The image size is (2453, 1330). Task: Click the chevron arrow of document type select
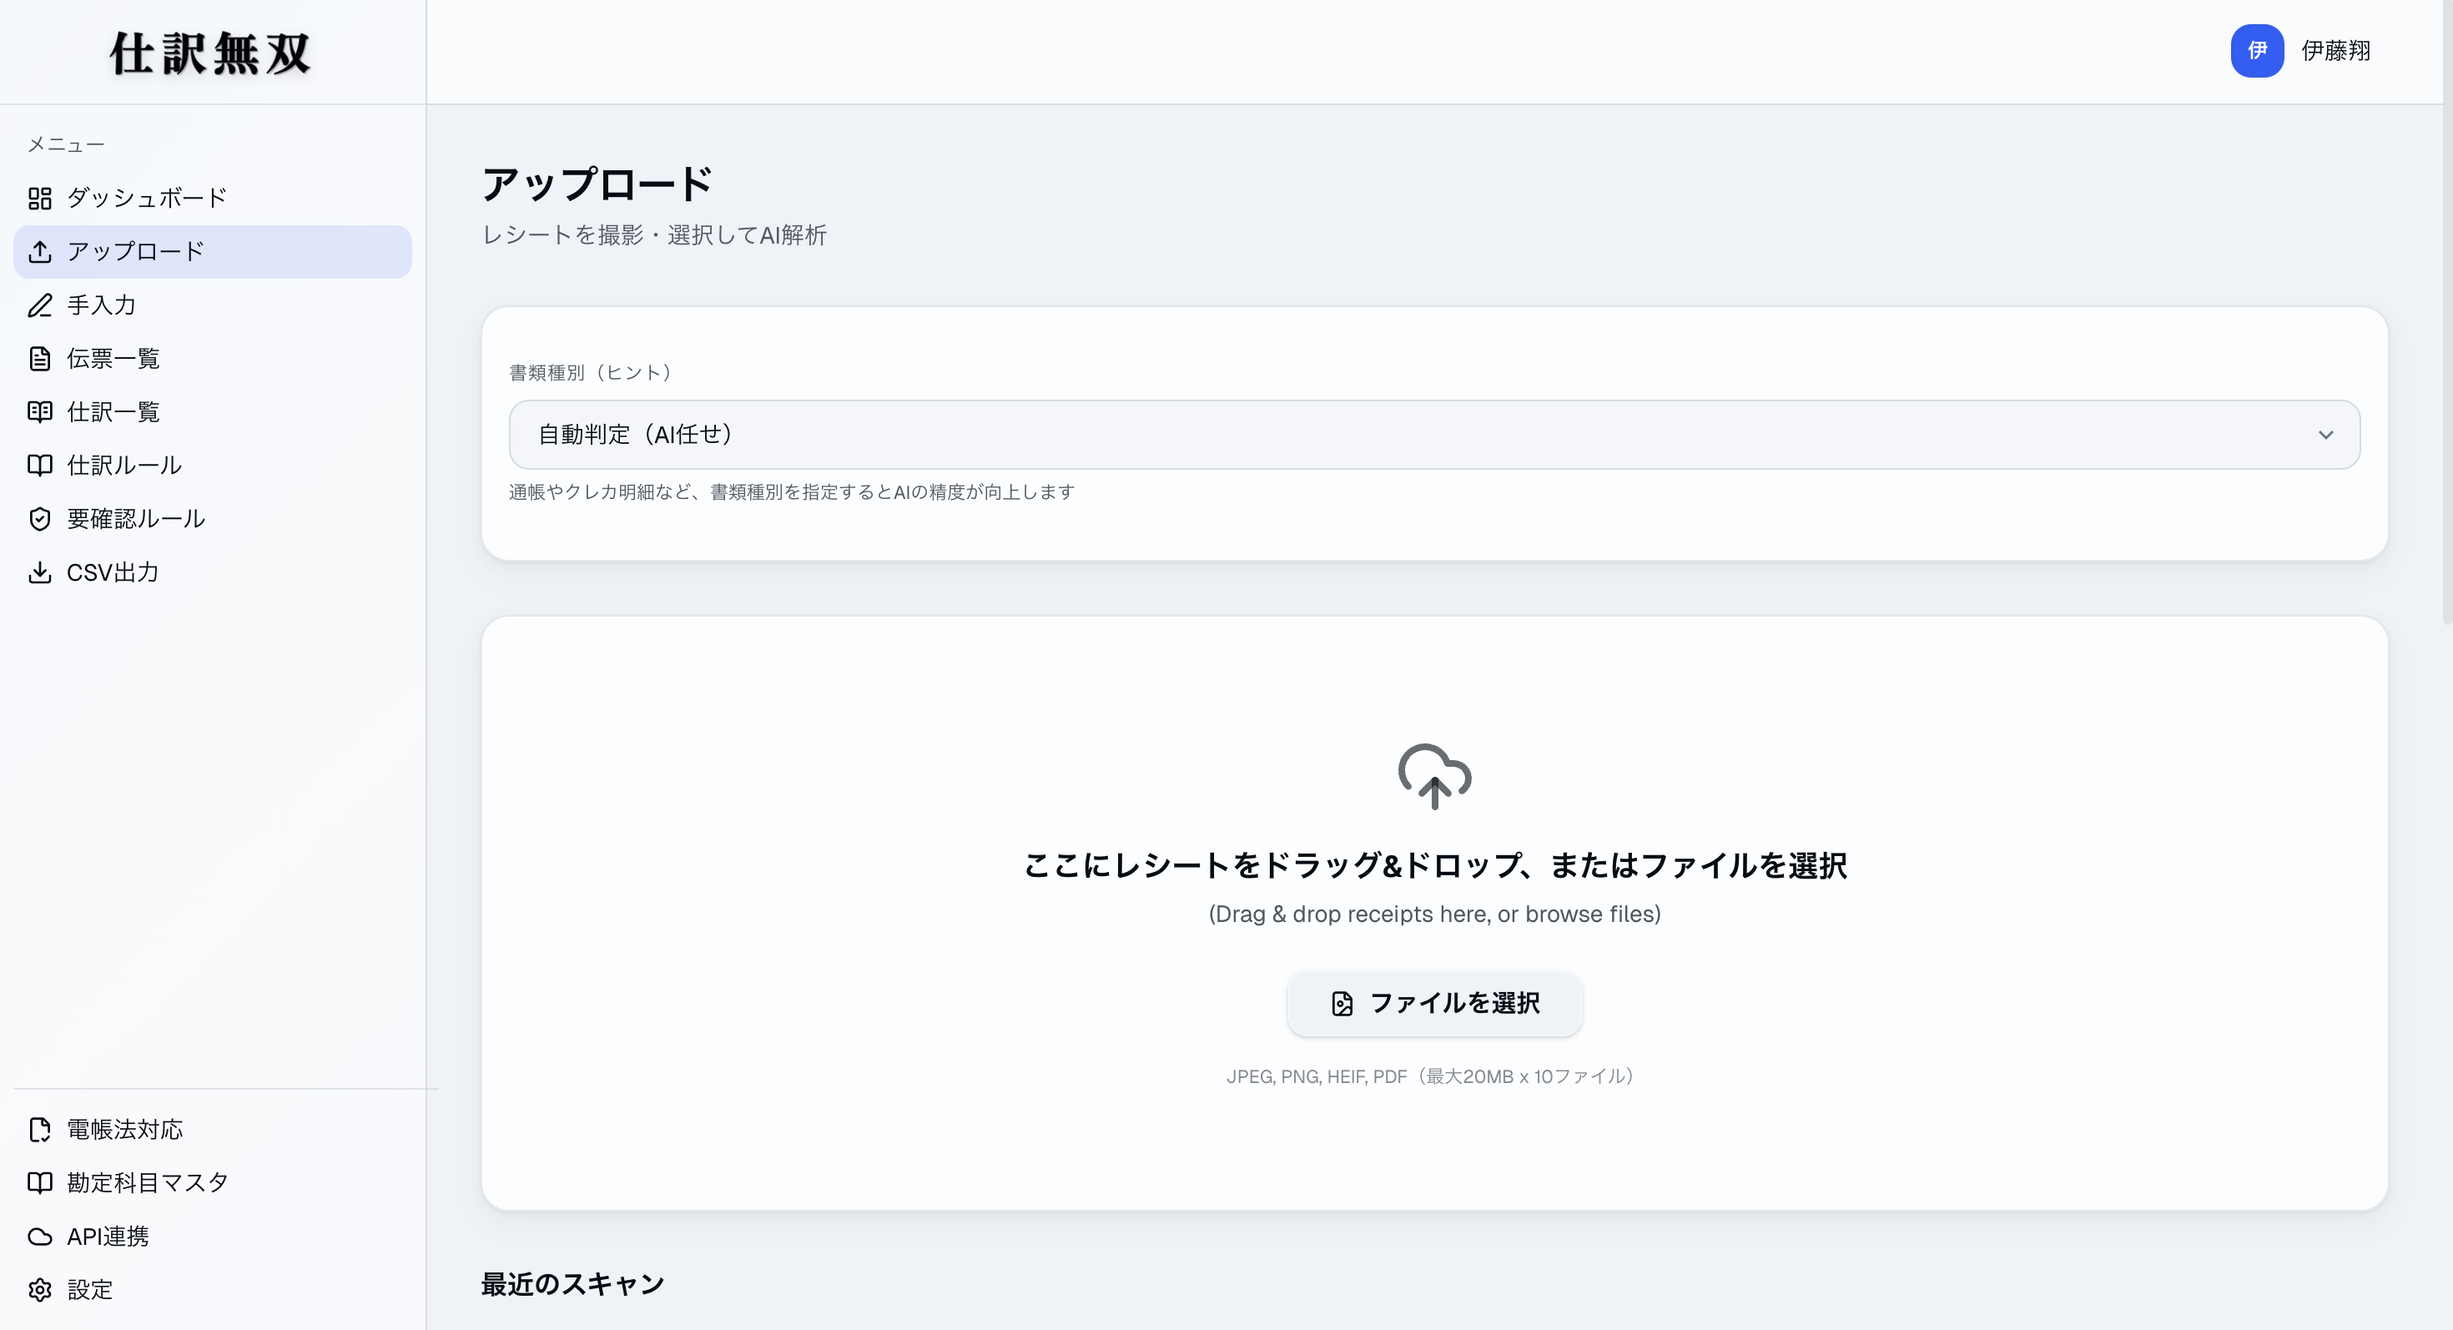tap(2325, 435)
